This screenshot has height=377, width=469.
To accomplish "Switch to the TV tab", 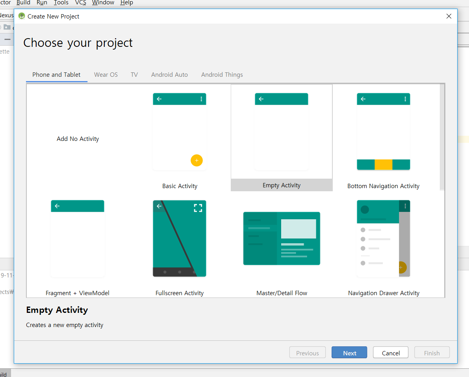I will point(134,75).
